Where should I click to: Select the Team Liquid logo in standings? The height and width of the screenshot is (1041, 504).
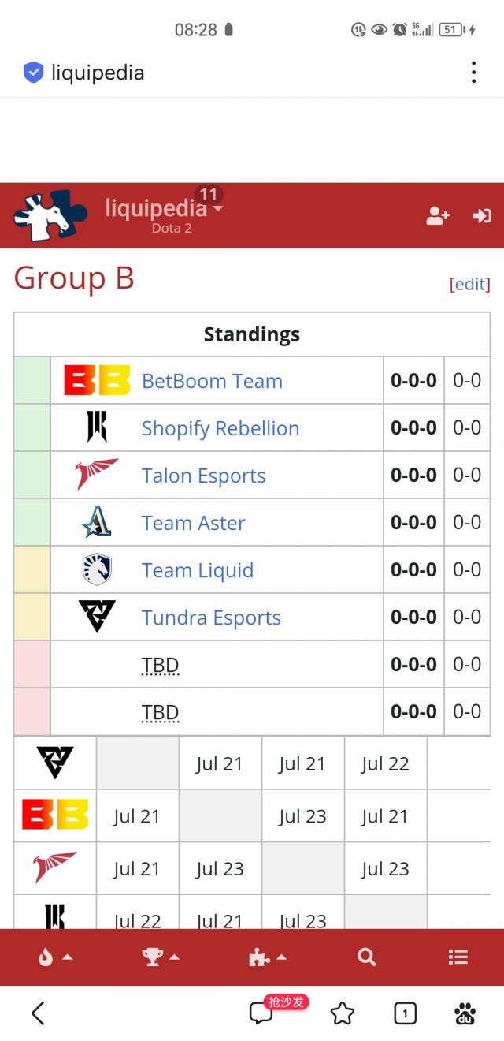pyautogui.click(x=97, y=569)
